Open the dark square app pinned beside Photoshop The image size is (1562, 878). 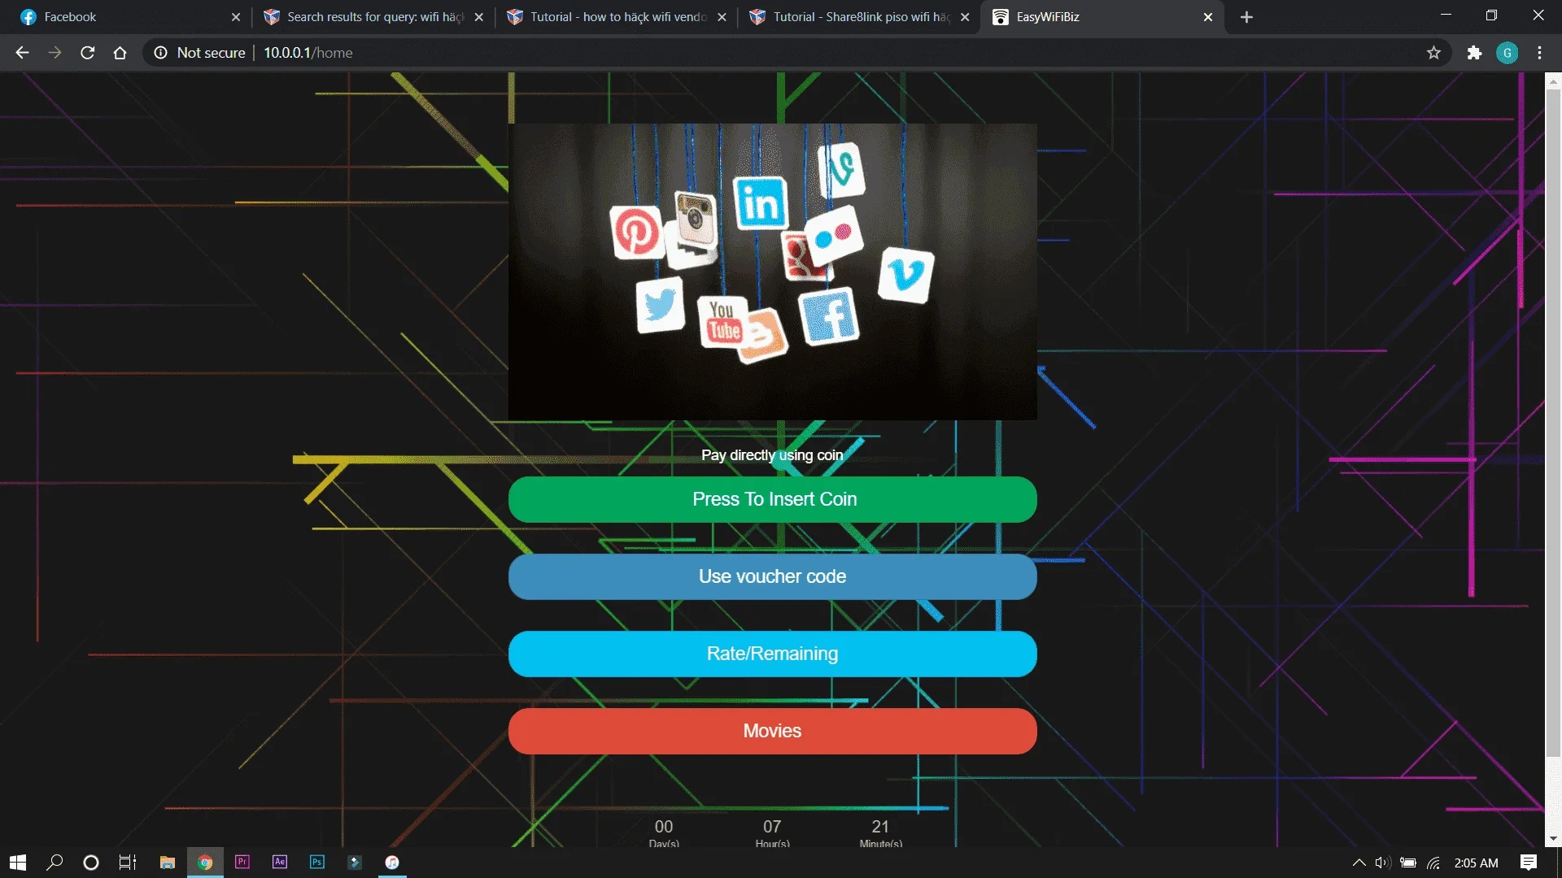[x=355, y=863]
